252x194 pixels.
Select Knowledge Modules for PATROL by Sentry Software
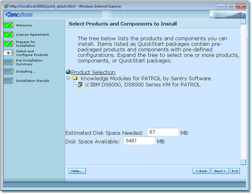click(x=146, y=78)
